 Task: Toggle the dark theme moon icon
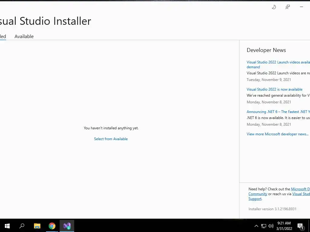click(x=274, y=7)
